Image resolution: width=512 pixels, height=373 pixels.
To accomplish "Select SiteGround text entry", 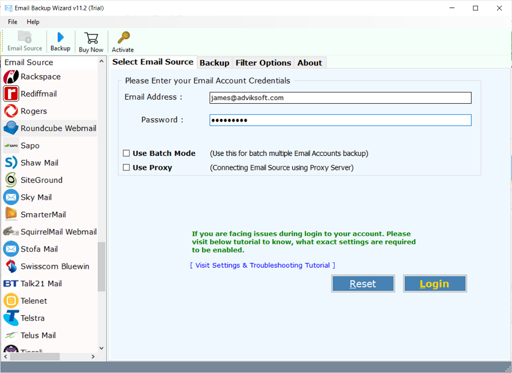I will tap(42, 180).
